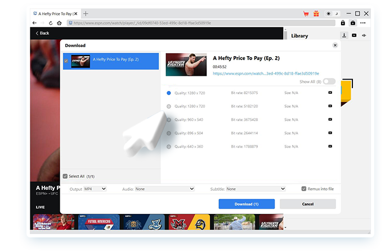Open the Audio dropdown
Screen dimensions: 385x252
[164, 189]
